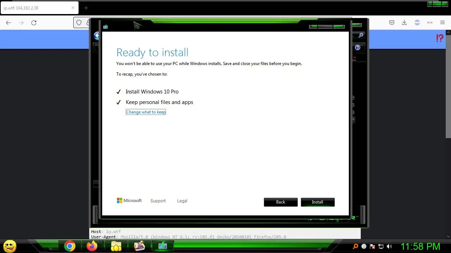Open the paint application taskbar icon
Image resolution: width=451 pixels, height=253 pixels.
coord(139,246)
